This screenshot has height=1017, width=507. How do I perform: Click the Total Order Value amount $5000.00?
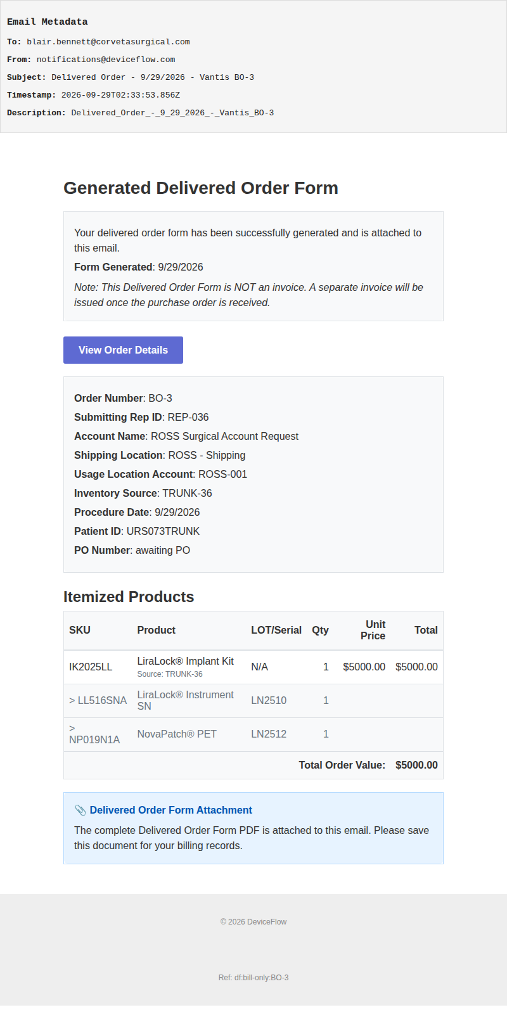(x=416, y=765)
